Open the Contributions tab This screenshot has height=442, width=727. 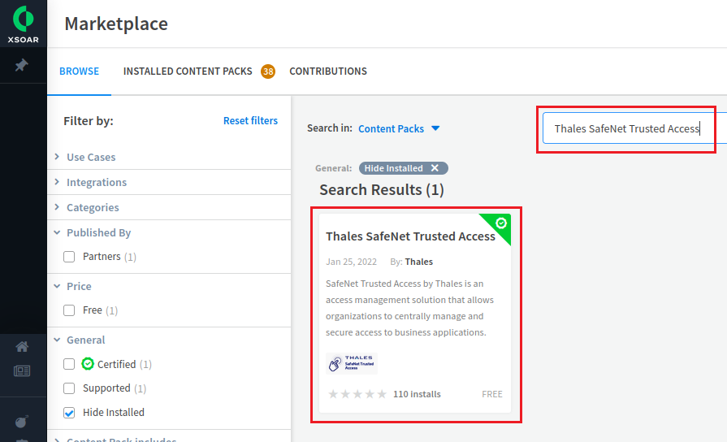click(327, 71)
